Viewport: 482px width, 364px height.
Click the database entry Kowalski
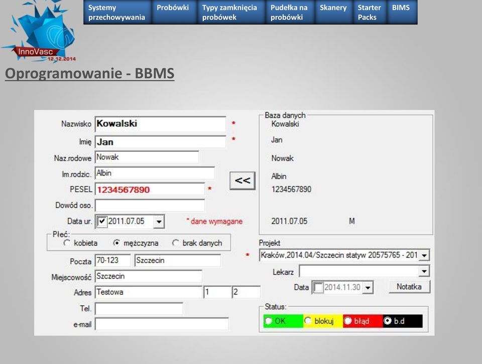point(285,124)
